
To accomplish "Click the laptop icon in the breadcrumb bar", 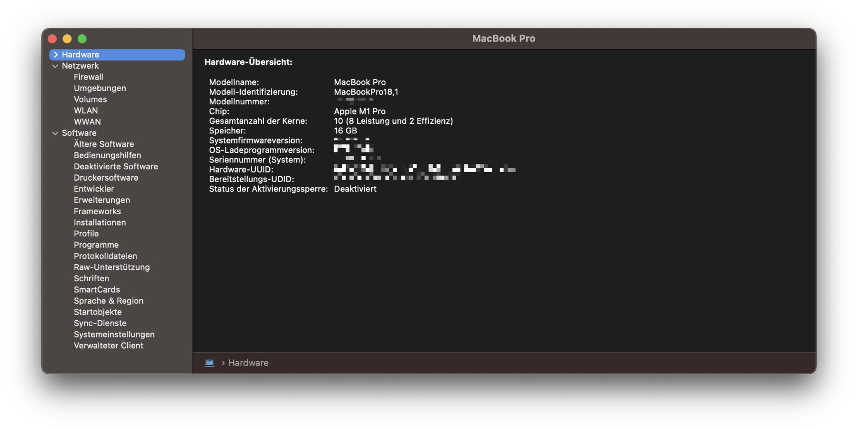I will [210, 363].
